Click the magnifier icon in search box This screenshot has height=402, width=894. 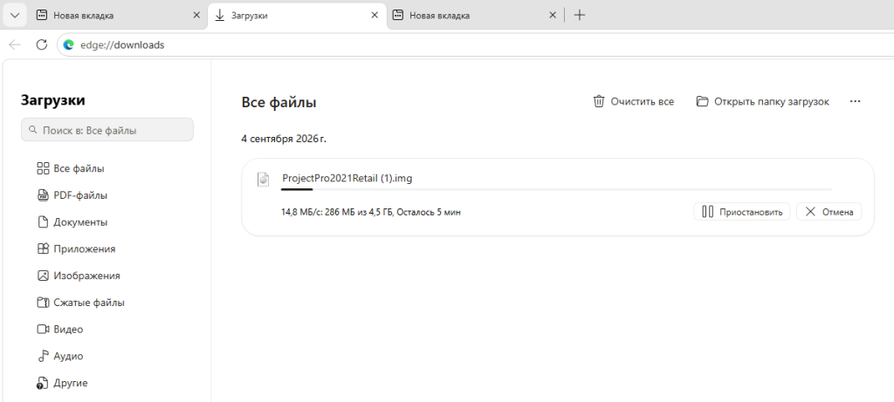click(33, 130)
